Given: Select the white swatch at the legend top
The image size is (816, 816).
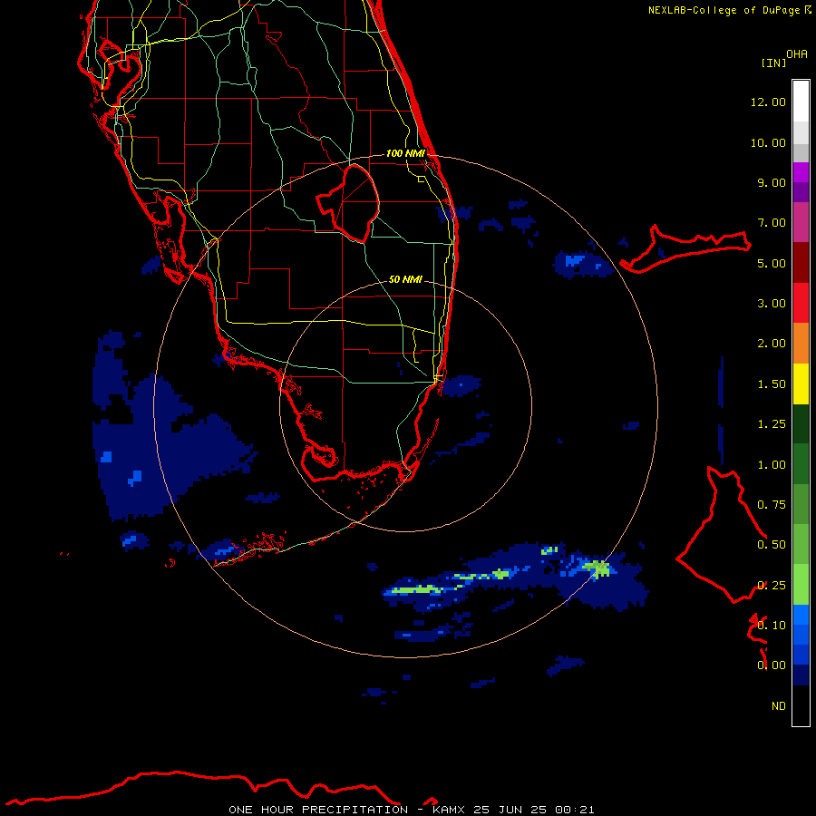Looking at the screenshot, I should click(801, 102).
